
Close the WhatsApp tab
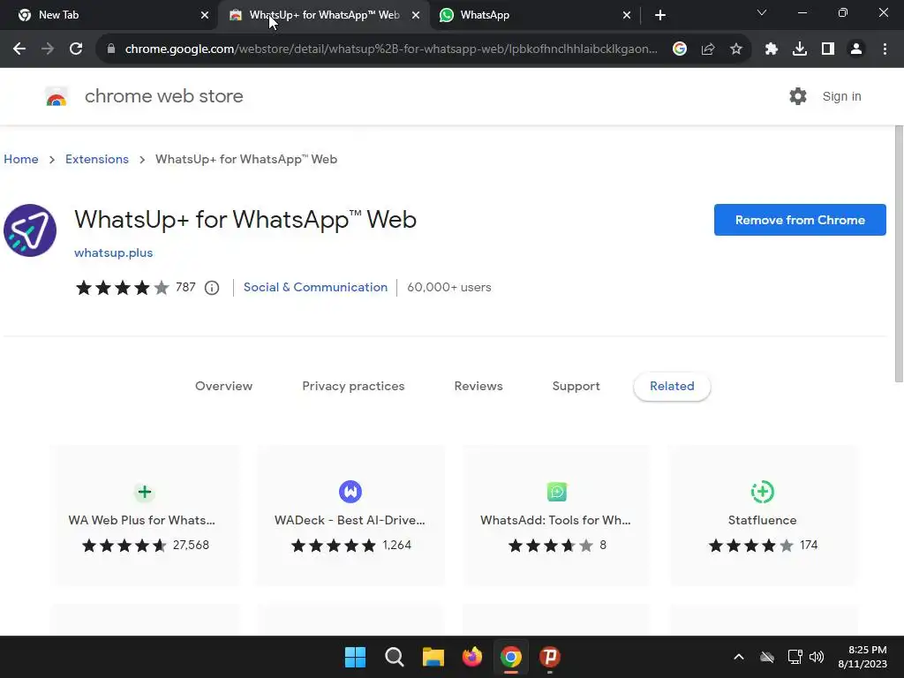click(627, 15)
